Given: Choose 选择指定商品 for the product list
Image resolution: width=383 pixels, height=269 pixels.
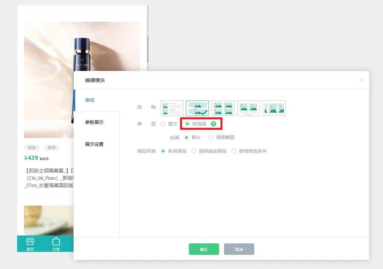Looking at the screenshot, I should tap(194, 151).
